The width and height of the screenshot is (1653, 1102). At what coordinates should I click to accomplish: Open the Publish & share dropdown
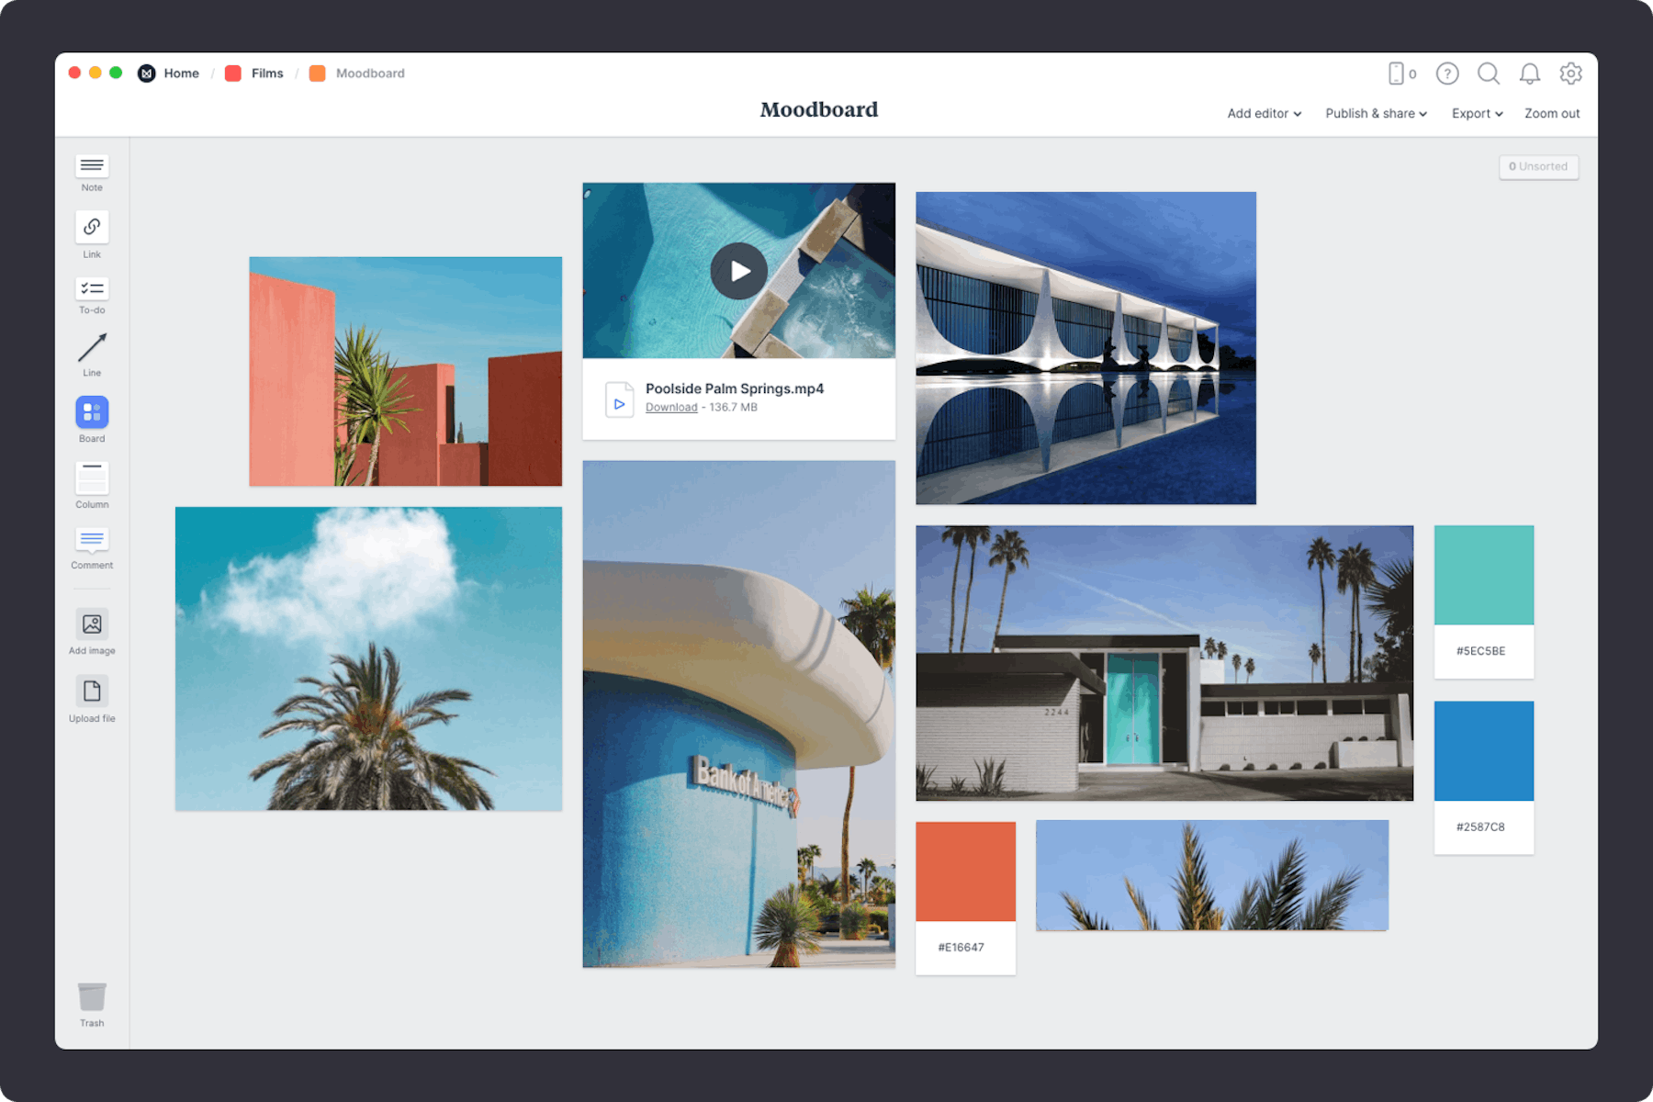coord(1376,113)
